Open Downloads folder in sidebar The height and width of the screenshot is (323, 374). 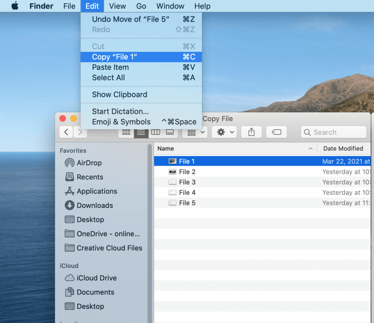(x=94, y=206)
